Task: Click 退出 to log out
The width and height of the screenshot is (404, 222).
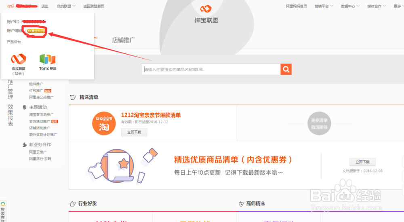Action: pyautogui.click(x=45, y=6)
